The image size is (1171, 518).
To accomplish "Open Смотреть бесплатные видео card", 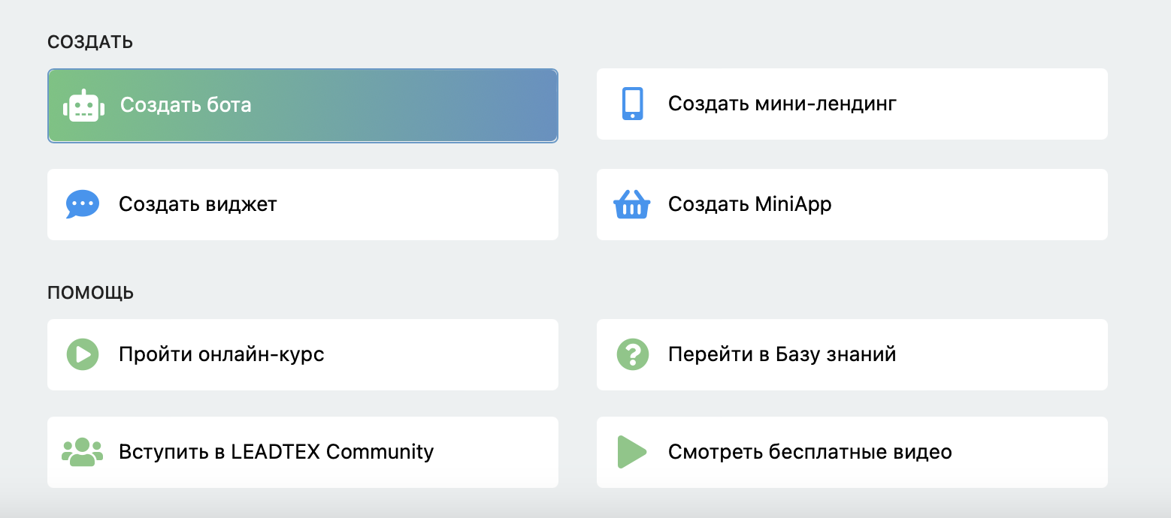I will (852, 452).
